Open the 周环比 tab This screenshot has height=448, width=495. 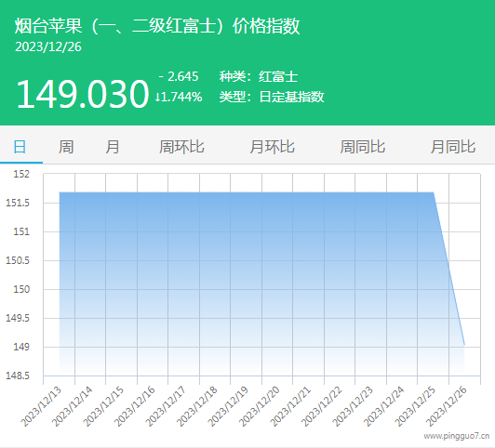[x=181, y=147]
